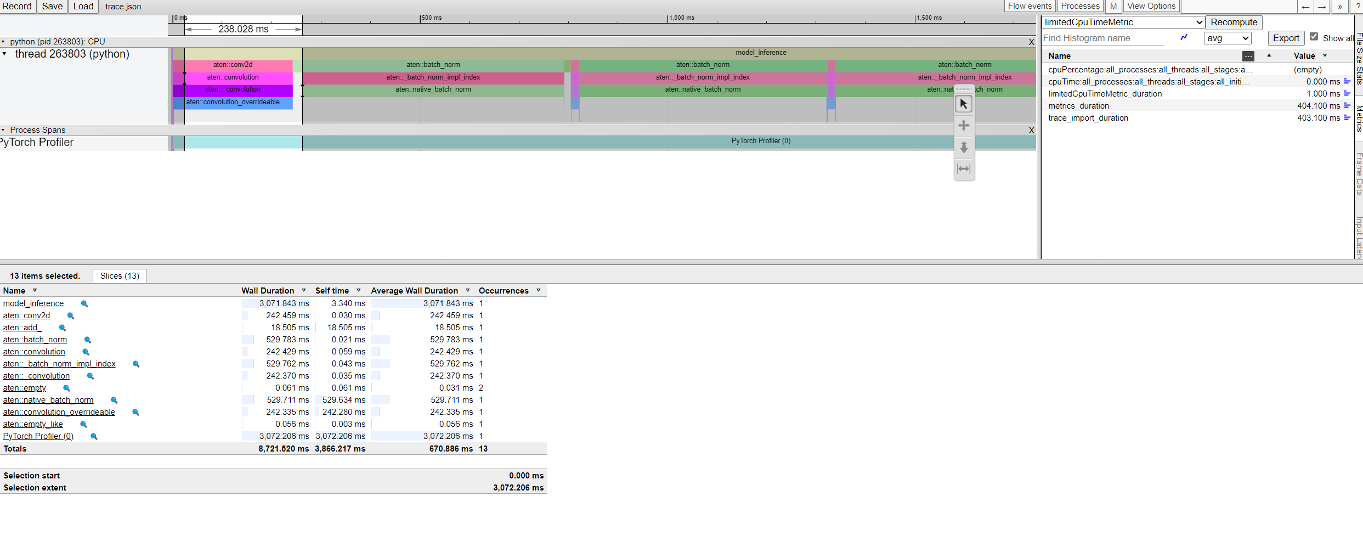Click the Recompute button
Image resolution: width=1363 pixels, height=547 pixels.
(1234, 22)
